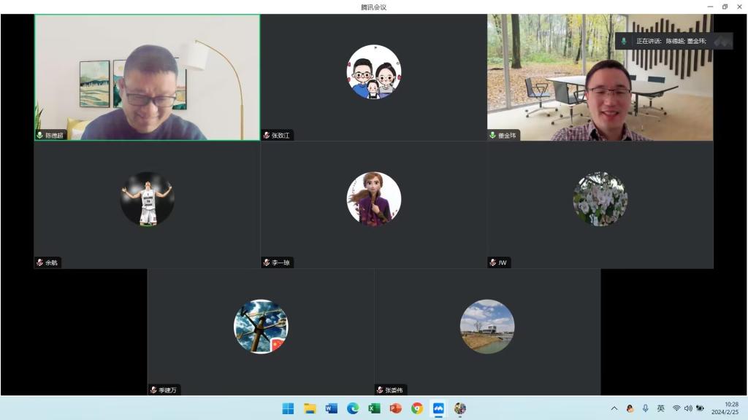Open the Windows Start menu
The image size is (748, 420).
click(x=289, y=408)
